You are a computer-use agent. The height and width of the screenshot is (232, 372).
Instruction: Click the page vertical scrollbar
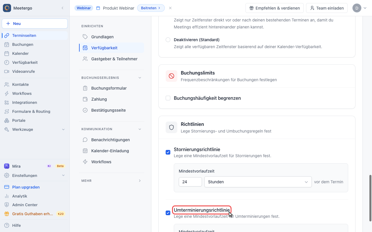click(x=370, y=198)
